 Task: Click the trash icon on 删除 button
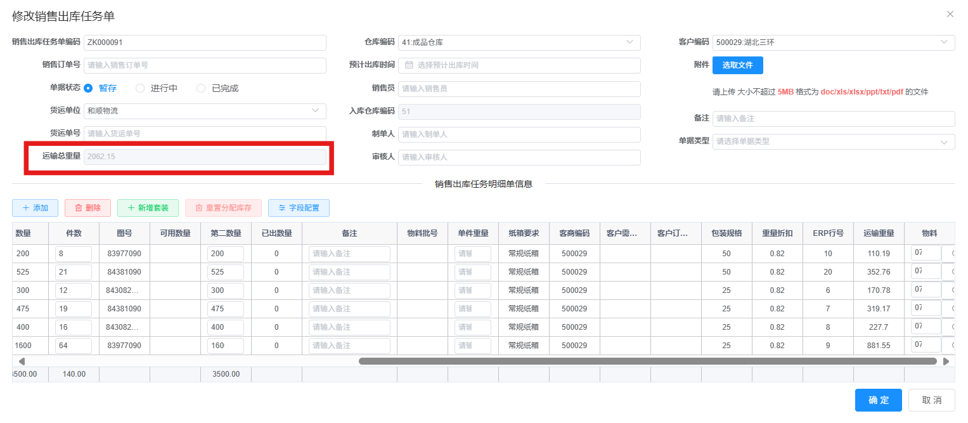[x=79, y=208]
